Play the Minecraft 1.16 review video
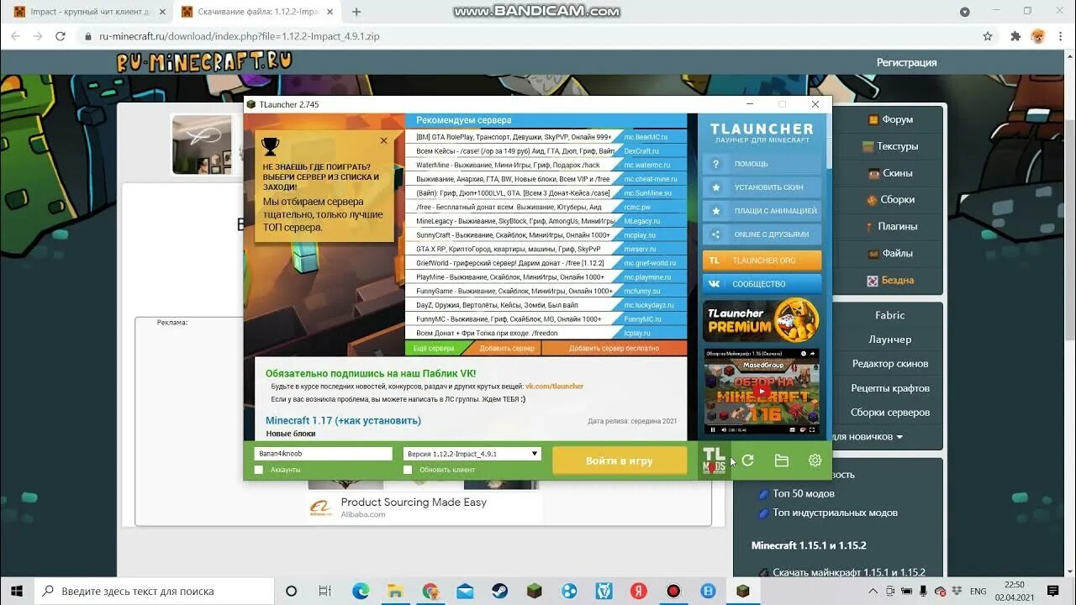 pos(762,391)
